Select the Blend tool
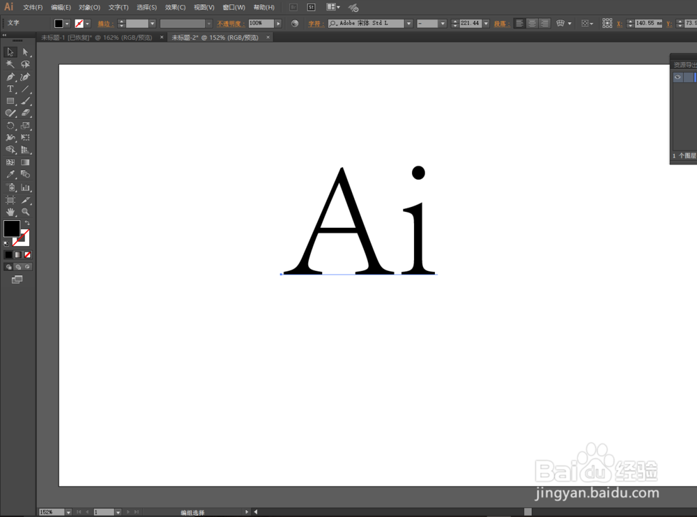Screen dimensions: 697x517 click(x=25, y=174)
